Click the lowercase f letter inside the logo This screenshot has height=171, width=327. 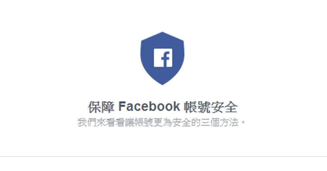point(166,59)
